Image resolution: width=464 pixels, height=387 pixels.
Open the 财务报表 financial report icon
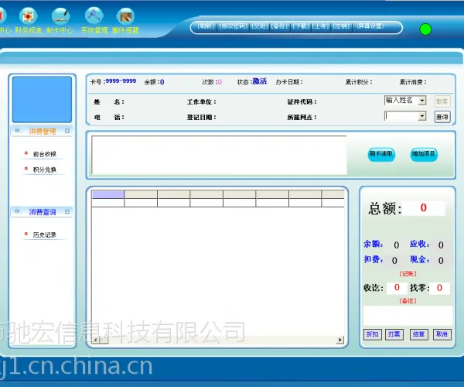click(x=29, y=15)
